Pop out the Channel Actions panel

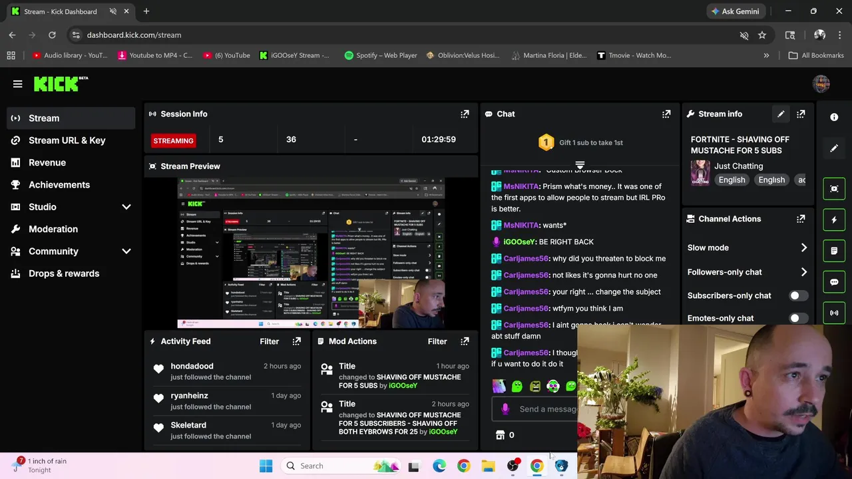point(801,219)
